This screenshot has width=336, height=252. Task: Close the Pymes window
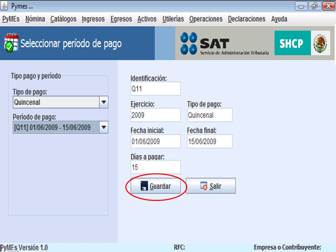329,6
